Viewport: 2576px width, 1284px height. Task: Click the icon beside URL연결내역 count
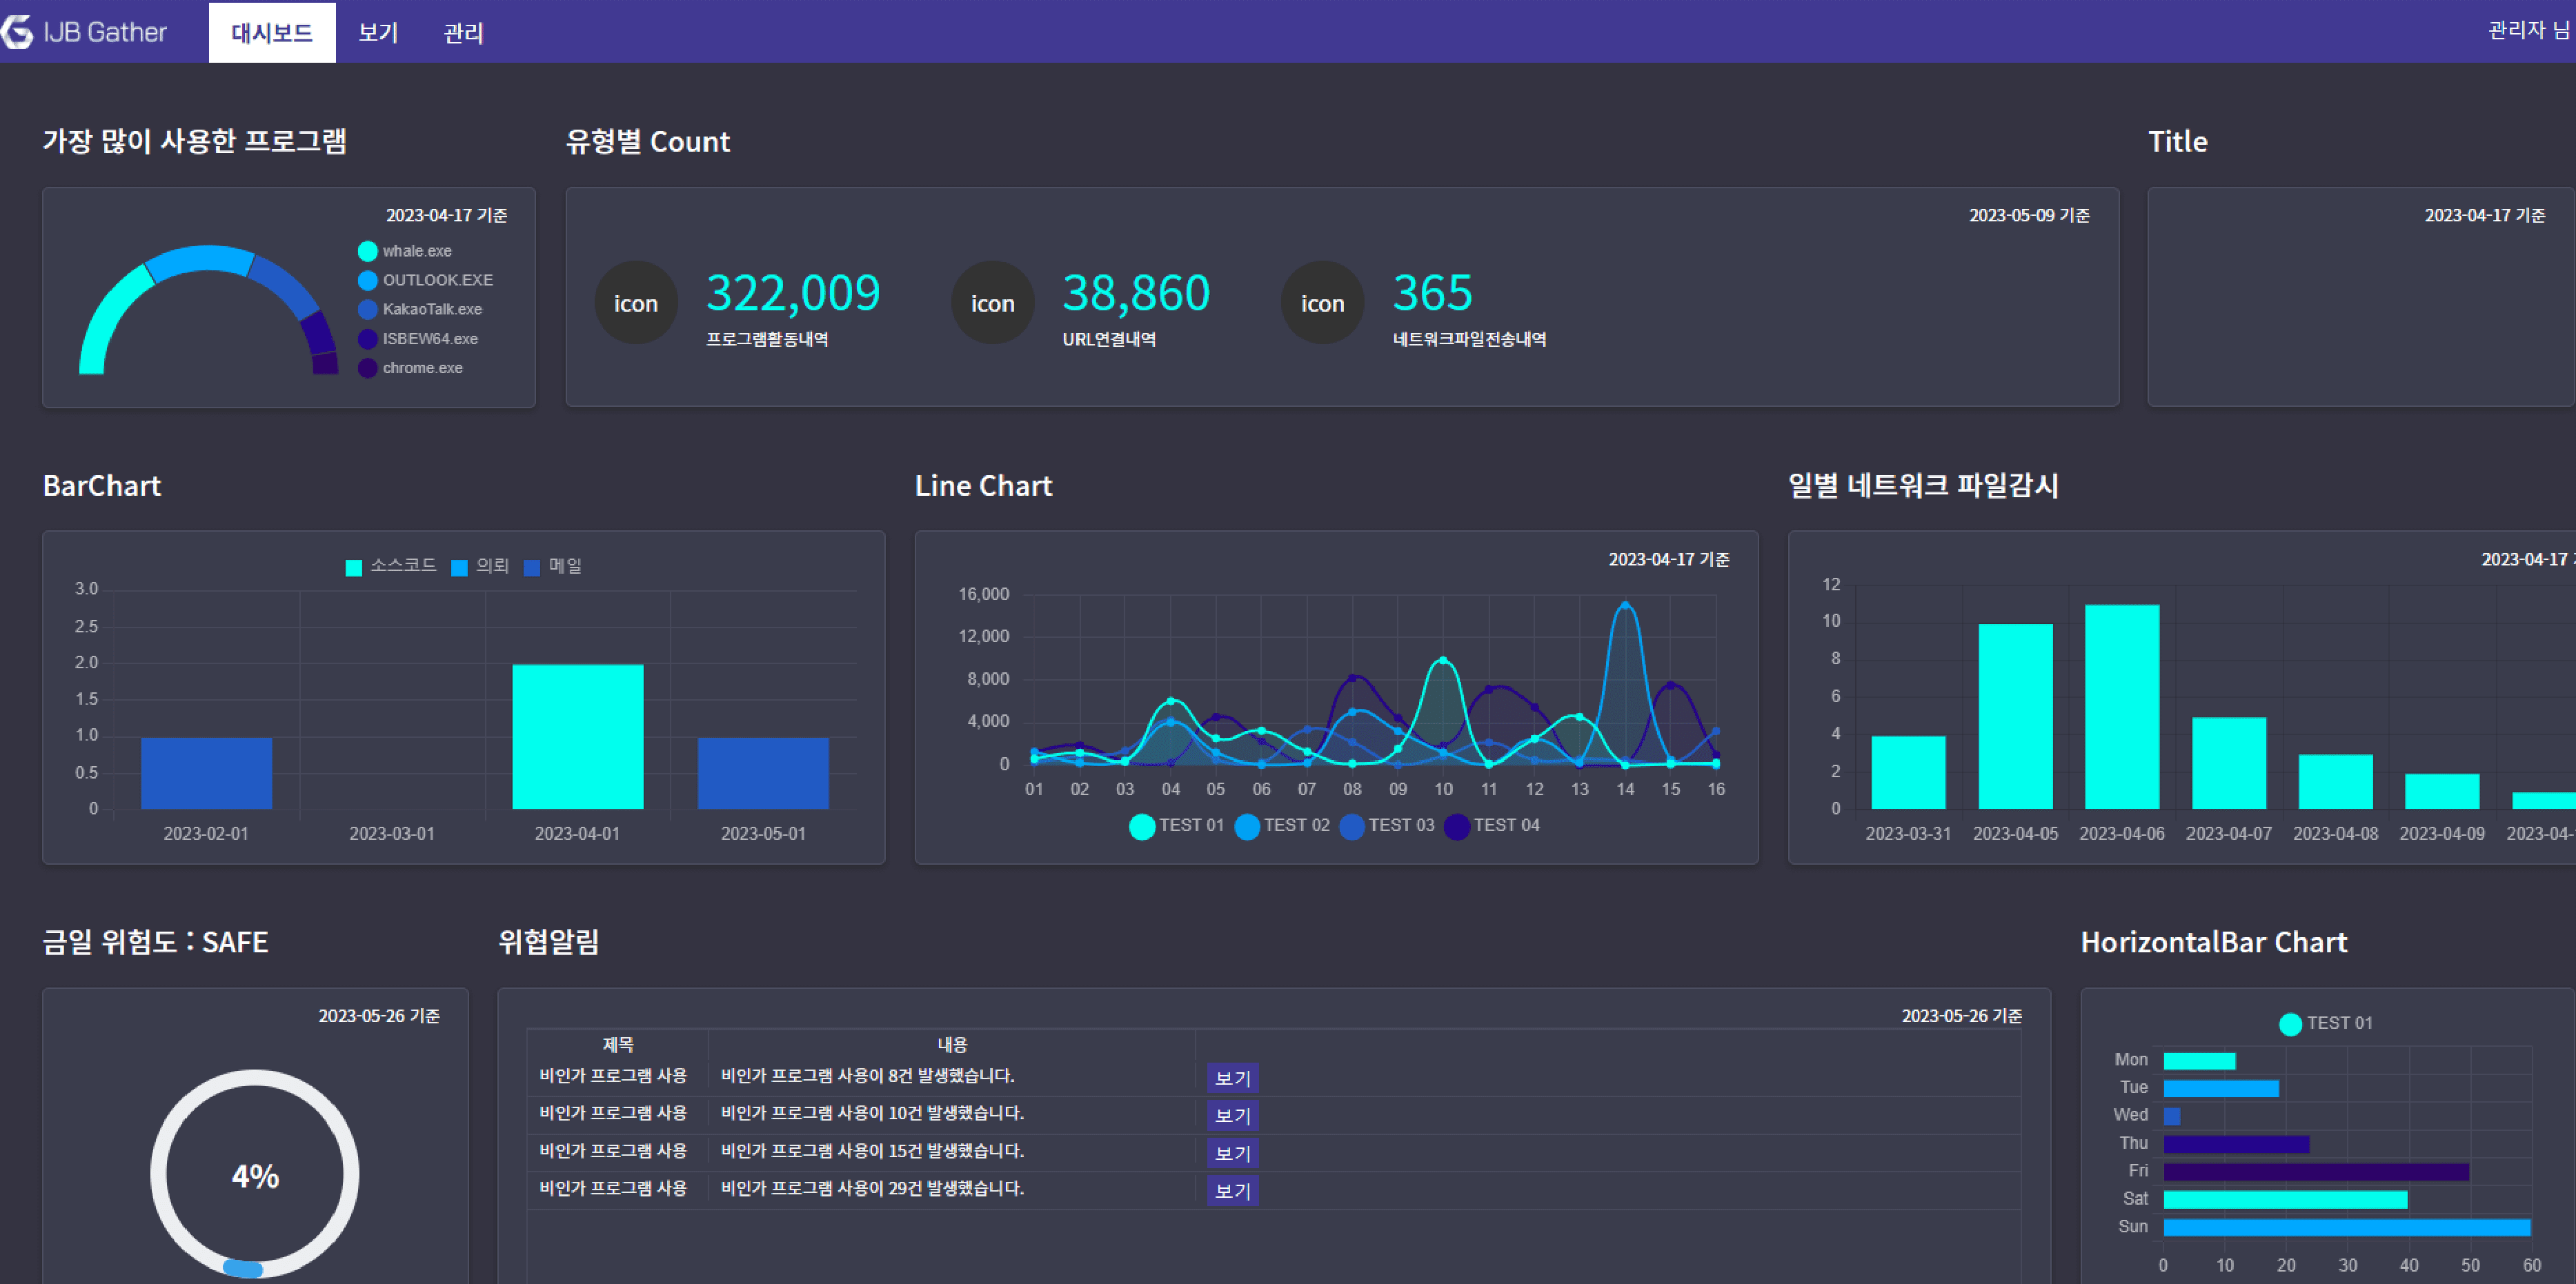click(x=993, y=303)
